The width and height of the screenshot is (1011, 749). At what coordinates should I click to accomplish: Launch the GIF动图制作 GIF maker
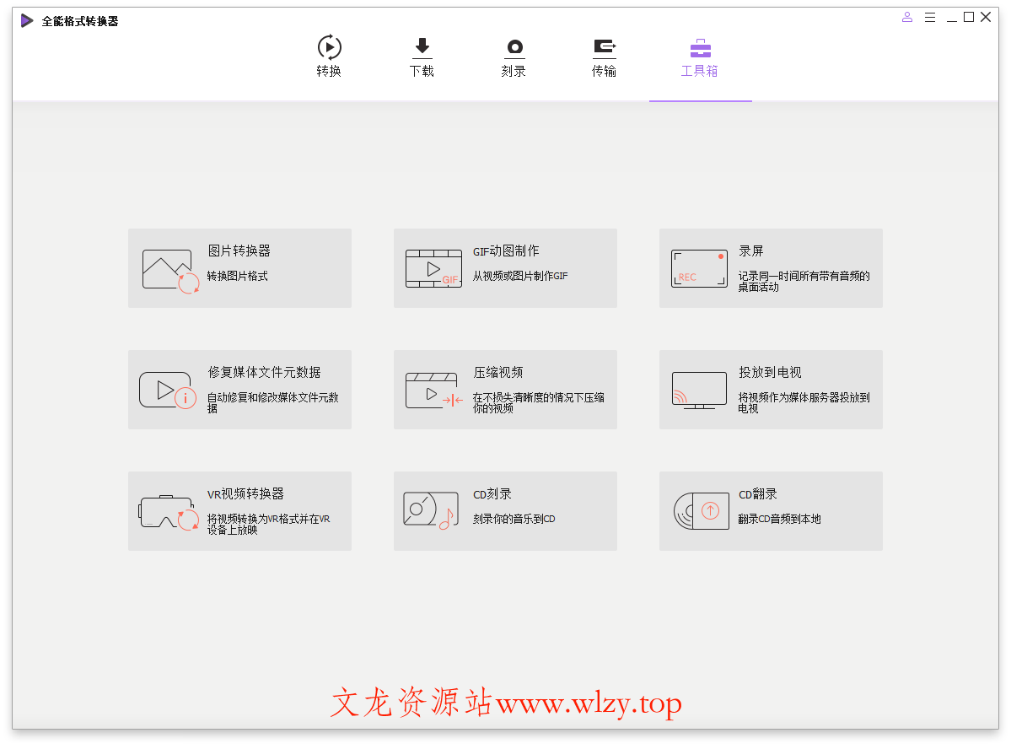pos(504,267)
